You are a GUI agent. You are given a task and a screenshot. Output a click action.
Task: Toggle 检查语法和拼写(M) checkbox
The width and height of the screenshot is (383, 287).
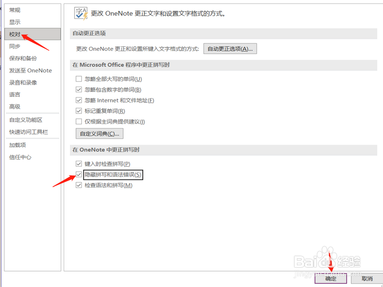coord(79,185)
